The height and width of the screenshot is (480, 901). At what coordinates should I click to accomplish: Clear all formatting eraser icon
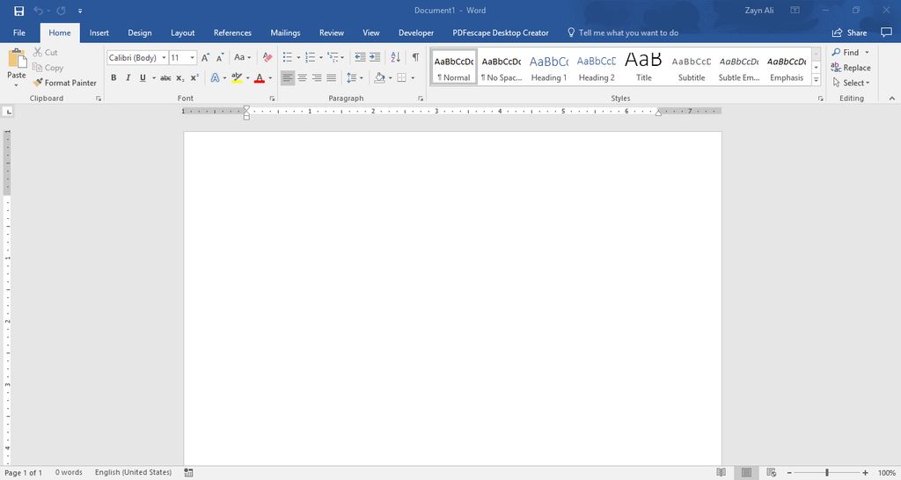coord(267,57)
